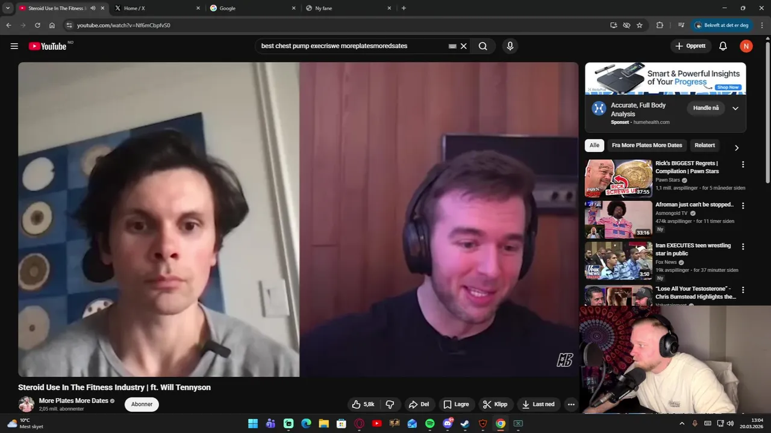The height and width of the screenshot is (433, 771).
Task: Open the media controls icon in Chrome toolbar
Action: coord(681,25)
